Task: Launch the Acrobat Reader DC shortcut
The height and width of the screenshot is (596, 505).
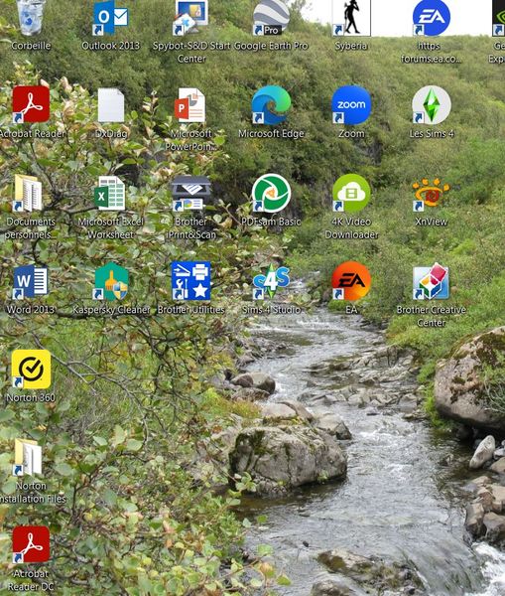Action: (x=31, y=544)
